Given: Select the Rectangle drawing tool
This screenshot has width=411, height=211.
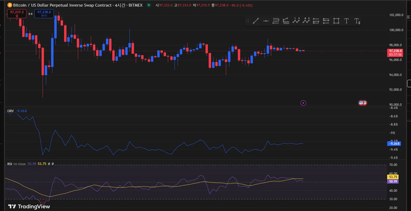Looking at the screenshot, I should tap(336, 21).
